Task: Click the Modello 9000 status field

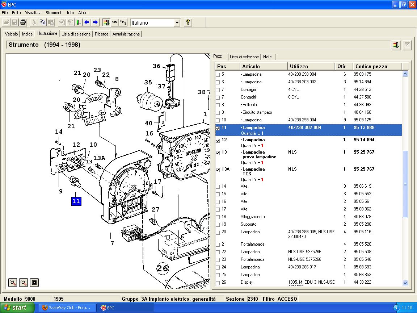Action: (38, 299)
